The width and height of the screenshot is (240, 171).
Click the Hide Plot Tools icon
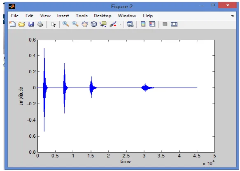point(165,24)
